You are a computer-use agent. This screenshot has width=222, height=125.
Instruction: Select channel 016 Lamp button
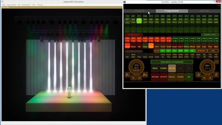(x=216, y=21)
